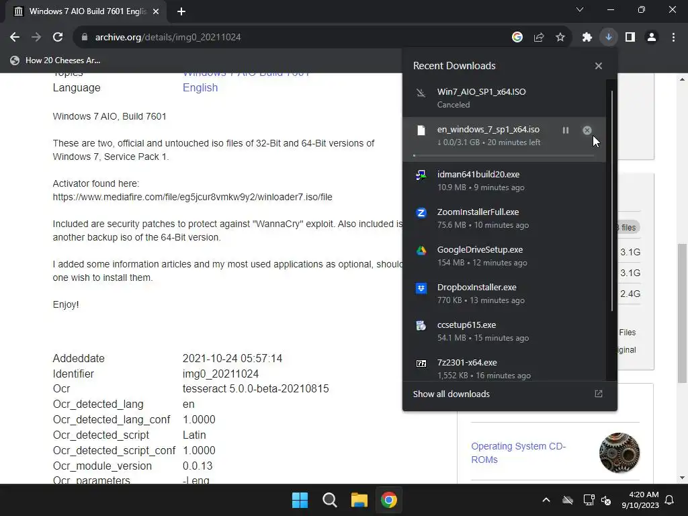Image resolution: width=688 pixels, height=516 pixels.
Task: Open the network tray icon
Action: click(589, 500)
